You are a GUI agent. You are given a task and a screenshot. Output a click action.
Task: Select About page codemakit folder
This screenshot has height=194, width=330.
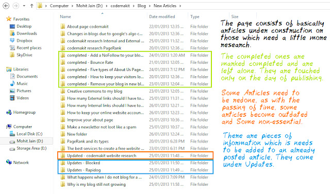(88, 26)
